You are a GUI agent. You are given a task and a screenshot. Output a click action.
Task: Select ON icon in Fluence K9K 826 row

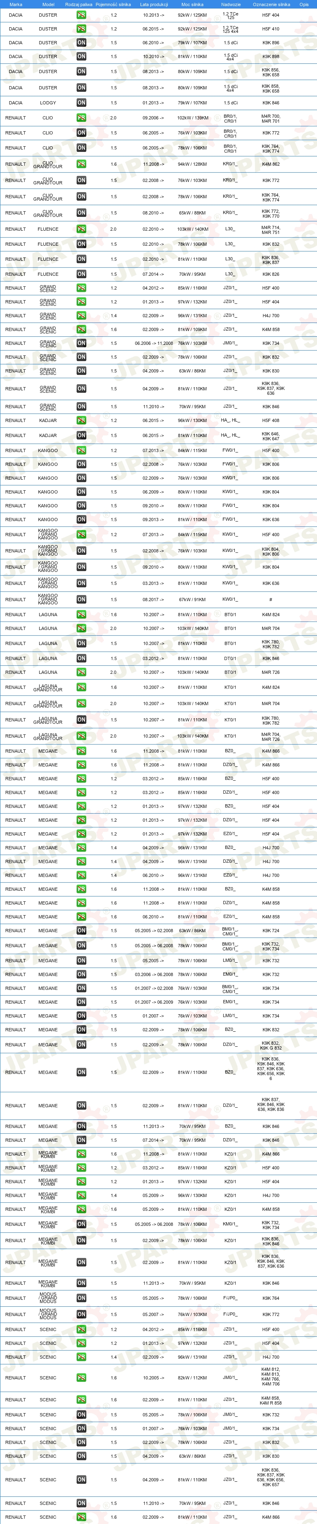pos(81,274)
